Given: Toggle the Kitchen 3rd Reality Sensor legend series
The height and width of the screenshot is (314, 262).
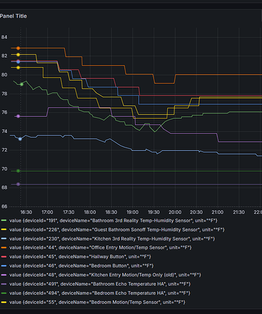Looking at the screenshot, I should click(112, 239).
